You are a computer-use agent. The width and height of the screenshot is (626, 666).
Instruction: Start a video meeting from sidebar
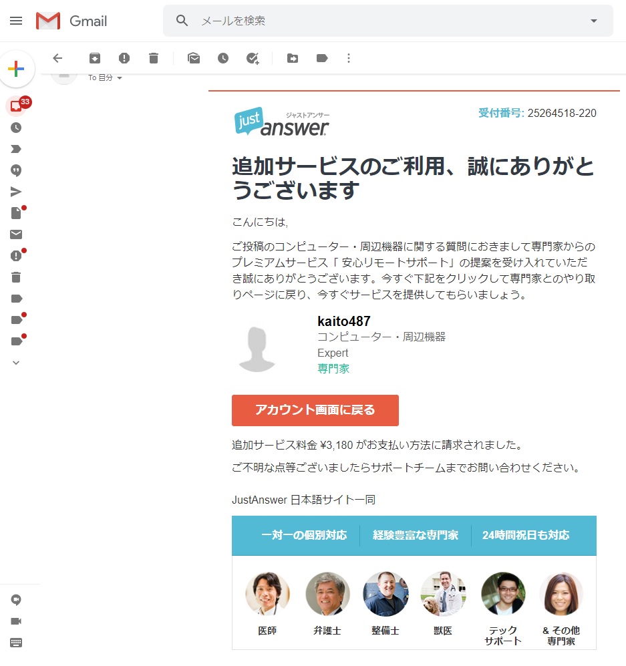point(16,621)
